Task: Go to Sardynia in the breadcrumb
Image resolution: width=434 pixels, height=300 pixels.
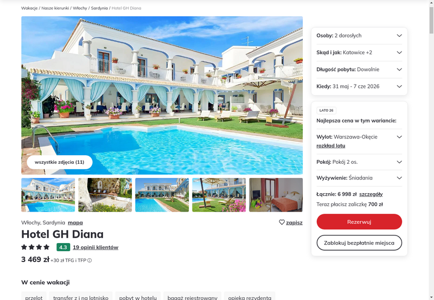Action: 99,8
